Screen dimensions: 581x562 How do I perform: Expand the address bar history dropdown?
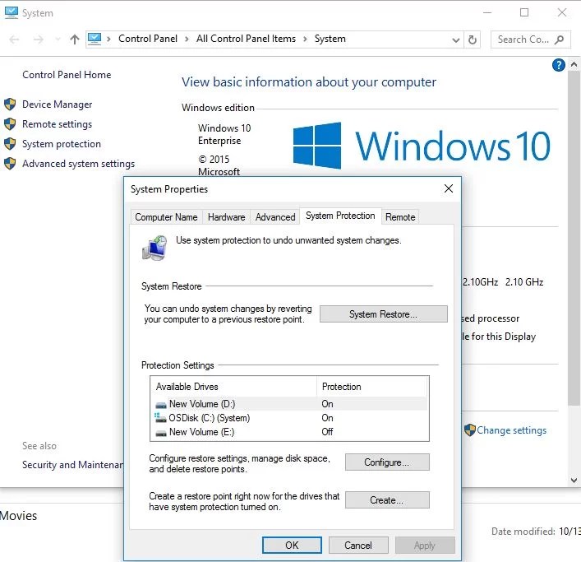456,39
